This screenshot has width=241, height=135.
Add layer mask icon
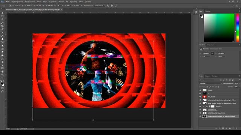[223, 128]
